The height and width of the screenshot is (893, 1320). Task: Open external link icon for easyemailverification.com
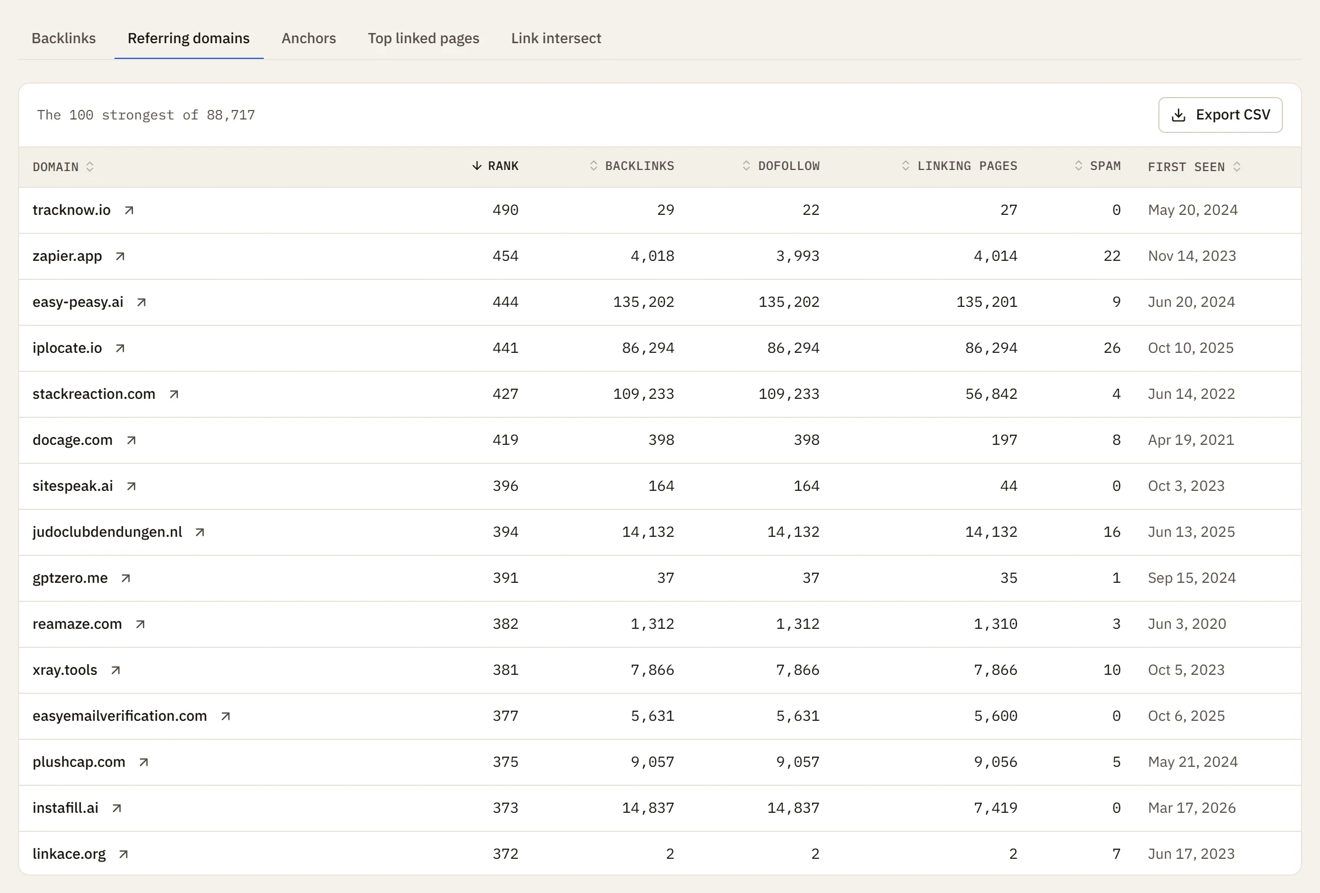(x=226, y=716)
